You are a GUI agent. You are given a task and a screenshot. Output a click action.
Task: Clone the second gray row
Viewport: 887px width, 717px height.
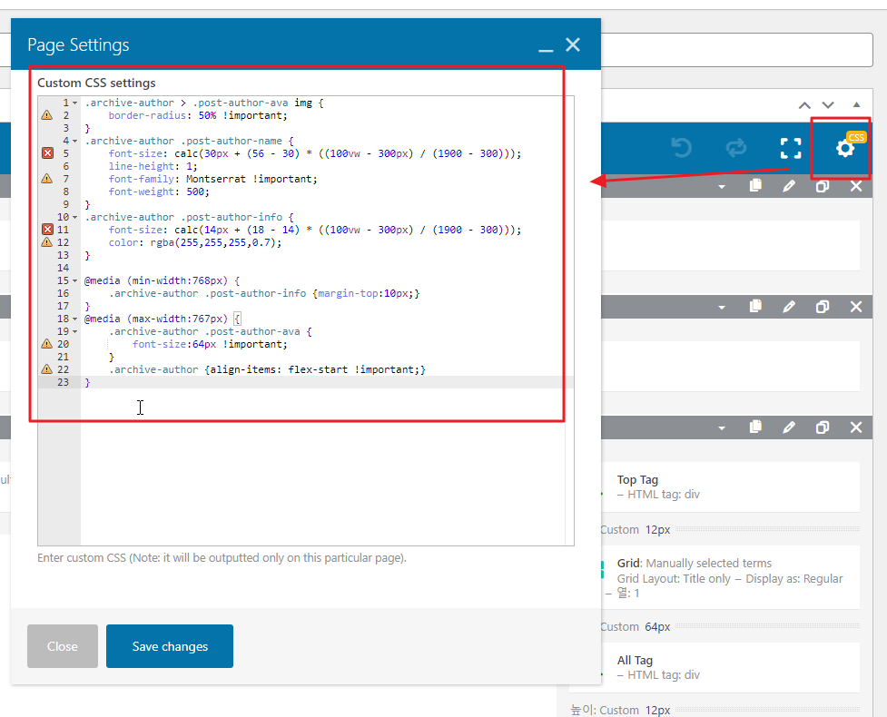823,306
